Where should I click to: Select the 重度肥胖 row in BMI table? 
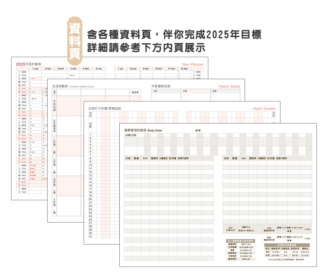[x=240, y=259]
